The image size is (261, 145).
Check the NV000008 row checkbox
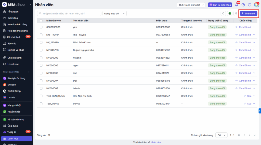click(41, 88)
